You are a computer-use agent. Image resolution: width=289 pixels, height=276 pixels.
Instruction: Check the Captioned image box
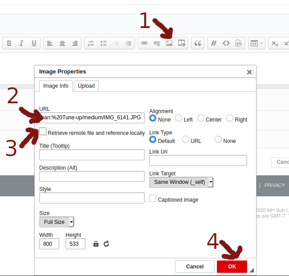point(153,198)
